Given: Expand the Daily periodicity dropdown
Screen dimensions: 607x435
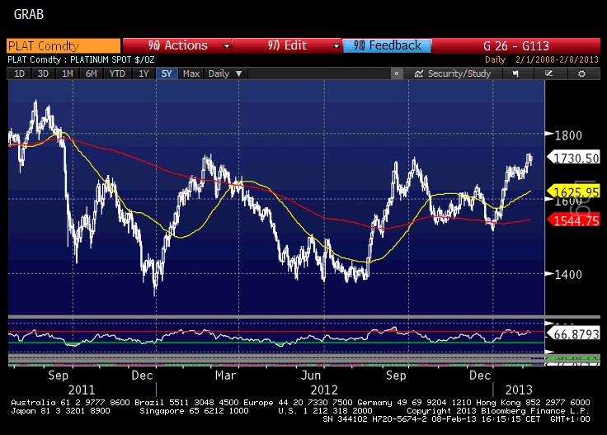Looking at the screenshot, I should click(224, 73).
